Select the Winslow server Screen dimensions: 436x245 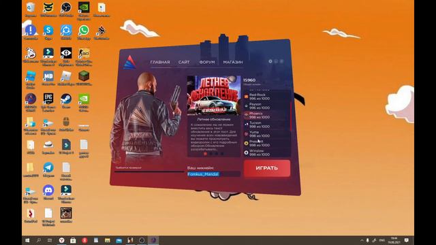[266, 152]
